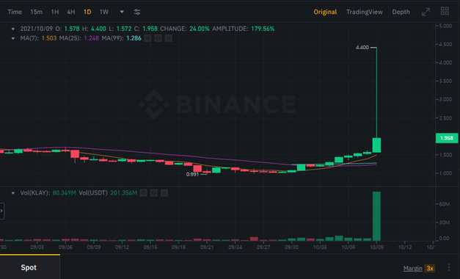Select the Time interval view
The height and width of the screenshot is (279, 460).
[x=15, y=12]
